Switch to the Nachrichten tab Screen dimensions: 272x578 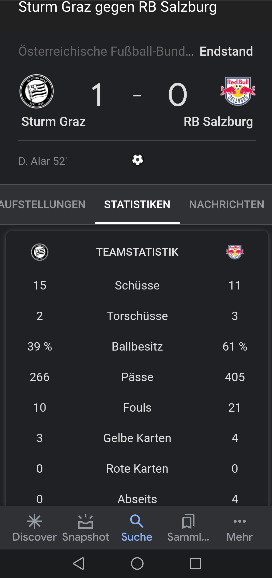(x=227, y=205)
